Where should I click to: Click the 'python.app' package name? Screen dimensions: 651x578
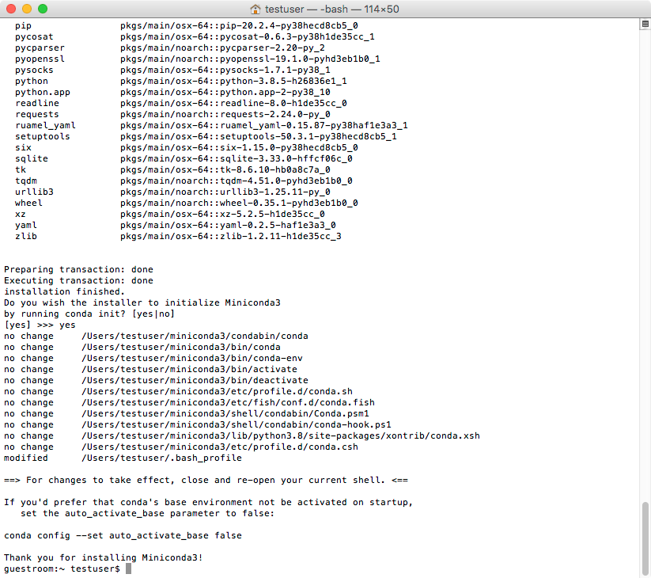coord(43,93)
